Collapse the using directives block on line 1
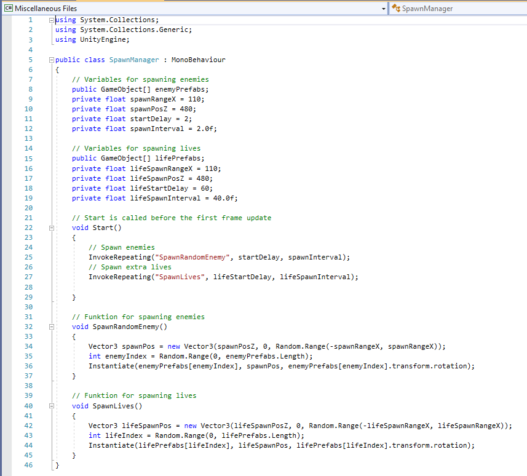Screen dimensions: 527x476 pos(52,20)
